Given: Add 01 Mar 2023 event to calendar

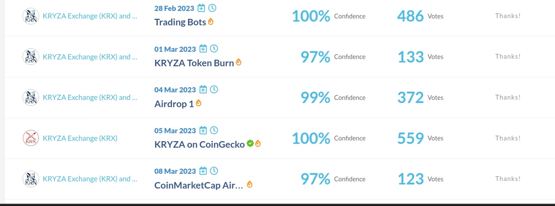Looking at the screenshot, I should pyautogui.click(x=203, y=49).
